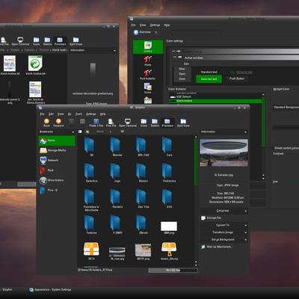Click Open Terminal in front Dolphin toolbar
This screenshot has width=299, height=299.
(128, 123)
